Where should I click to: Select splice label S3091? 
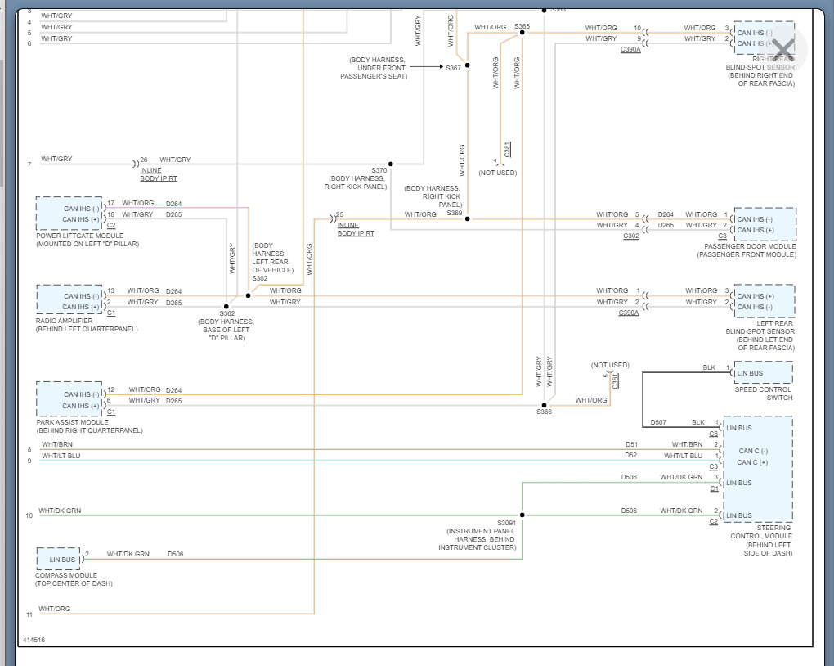(506, 523)
